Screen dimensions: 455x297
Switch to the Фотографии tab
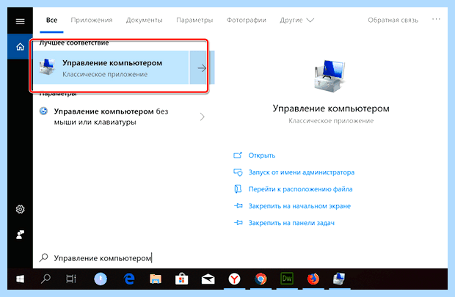[246, 20]
